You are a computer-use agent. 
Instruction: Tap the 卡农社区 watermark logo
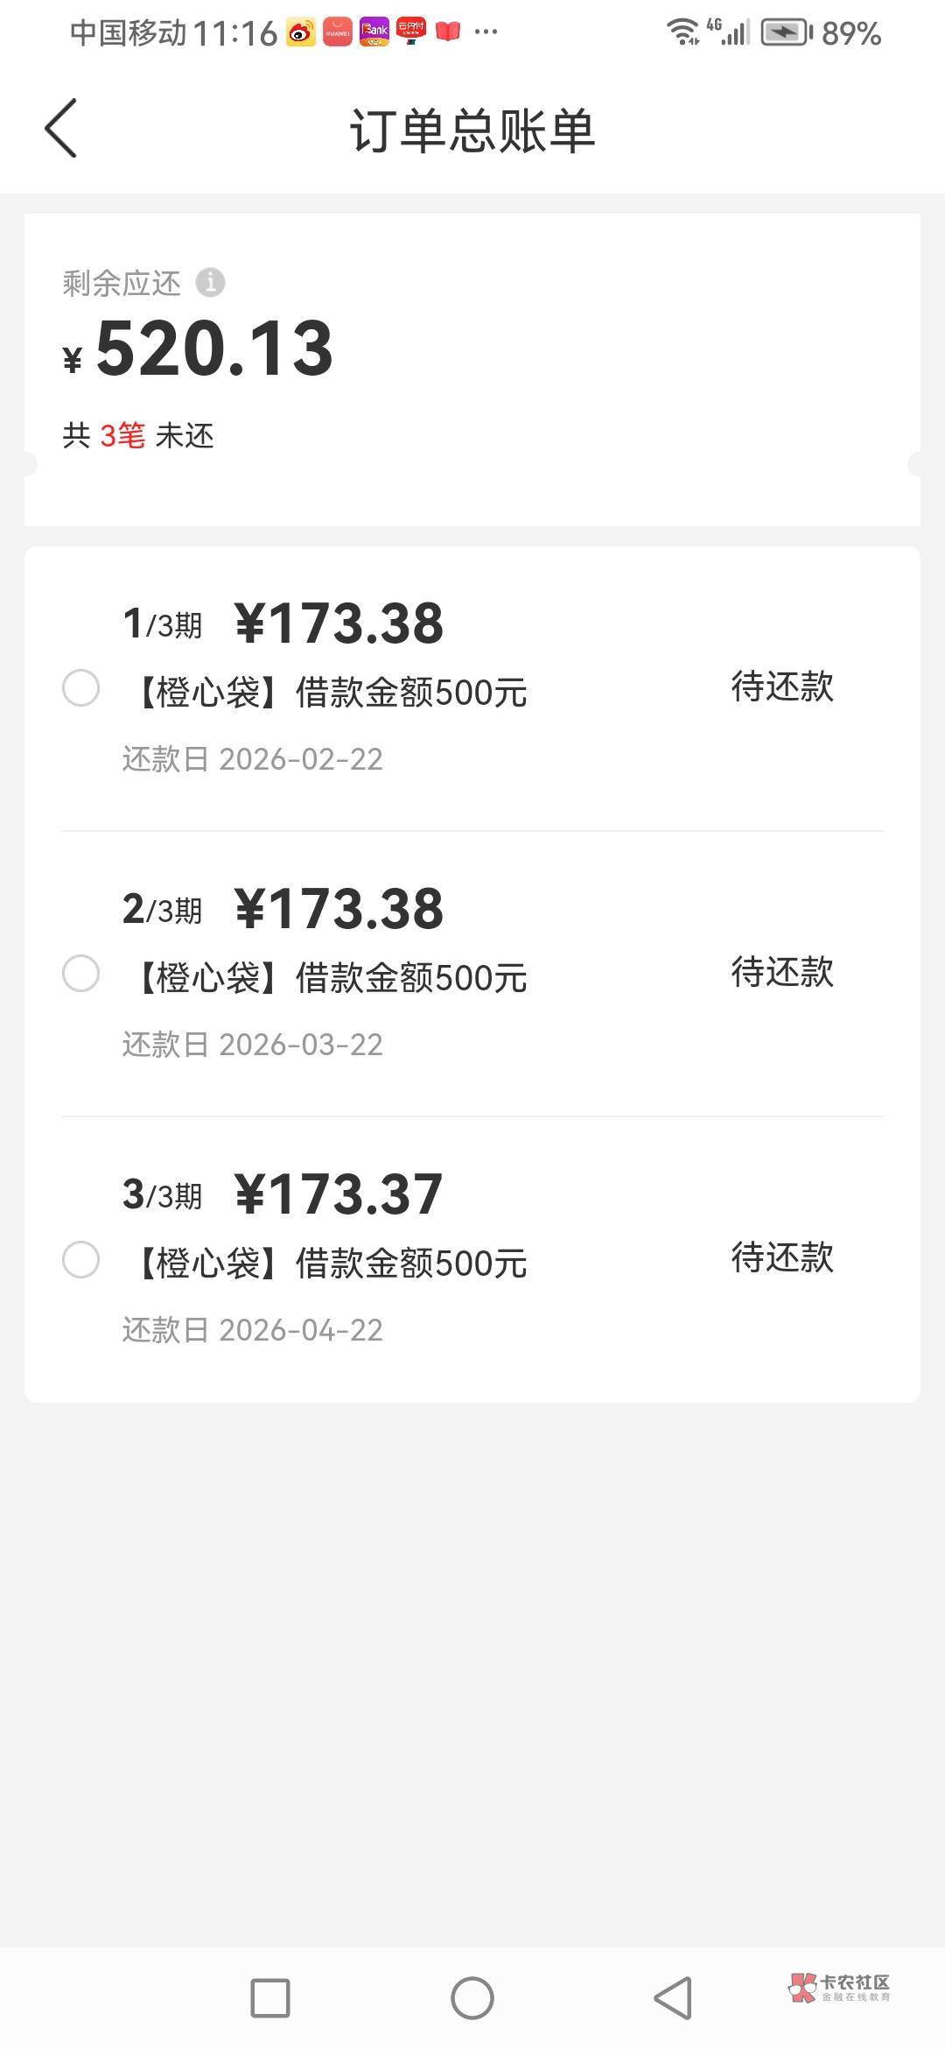point(838,1987)
